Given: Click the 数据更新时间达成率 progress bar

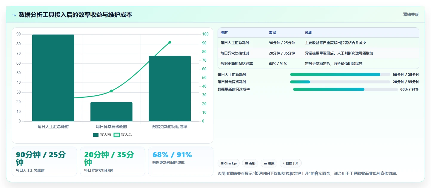Looking at the screenshot, I should coord(345,89).
